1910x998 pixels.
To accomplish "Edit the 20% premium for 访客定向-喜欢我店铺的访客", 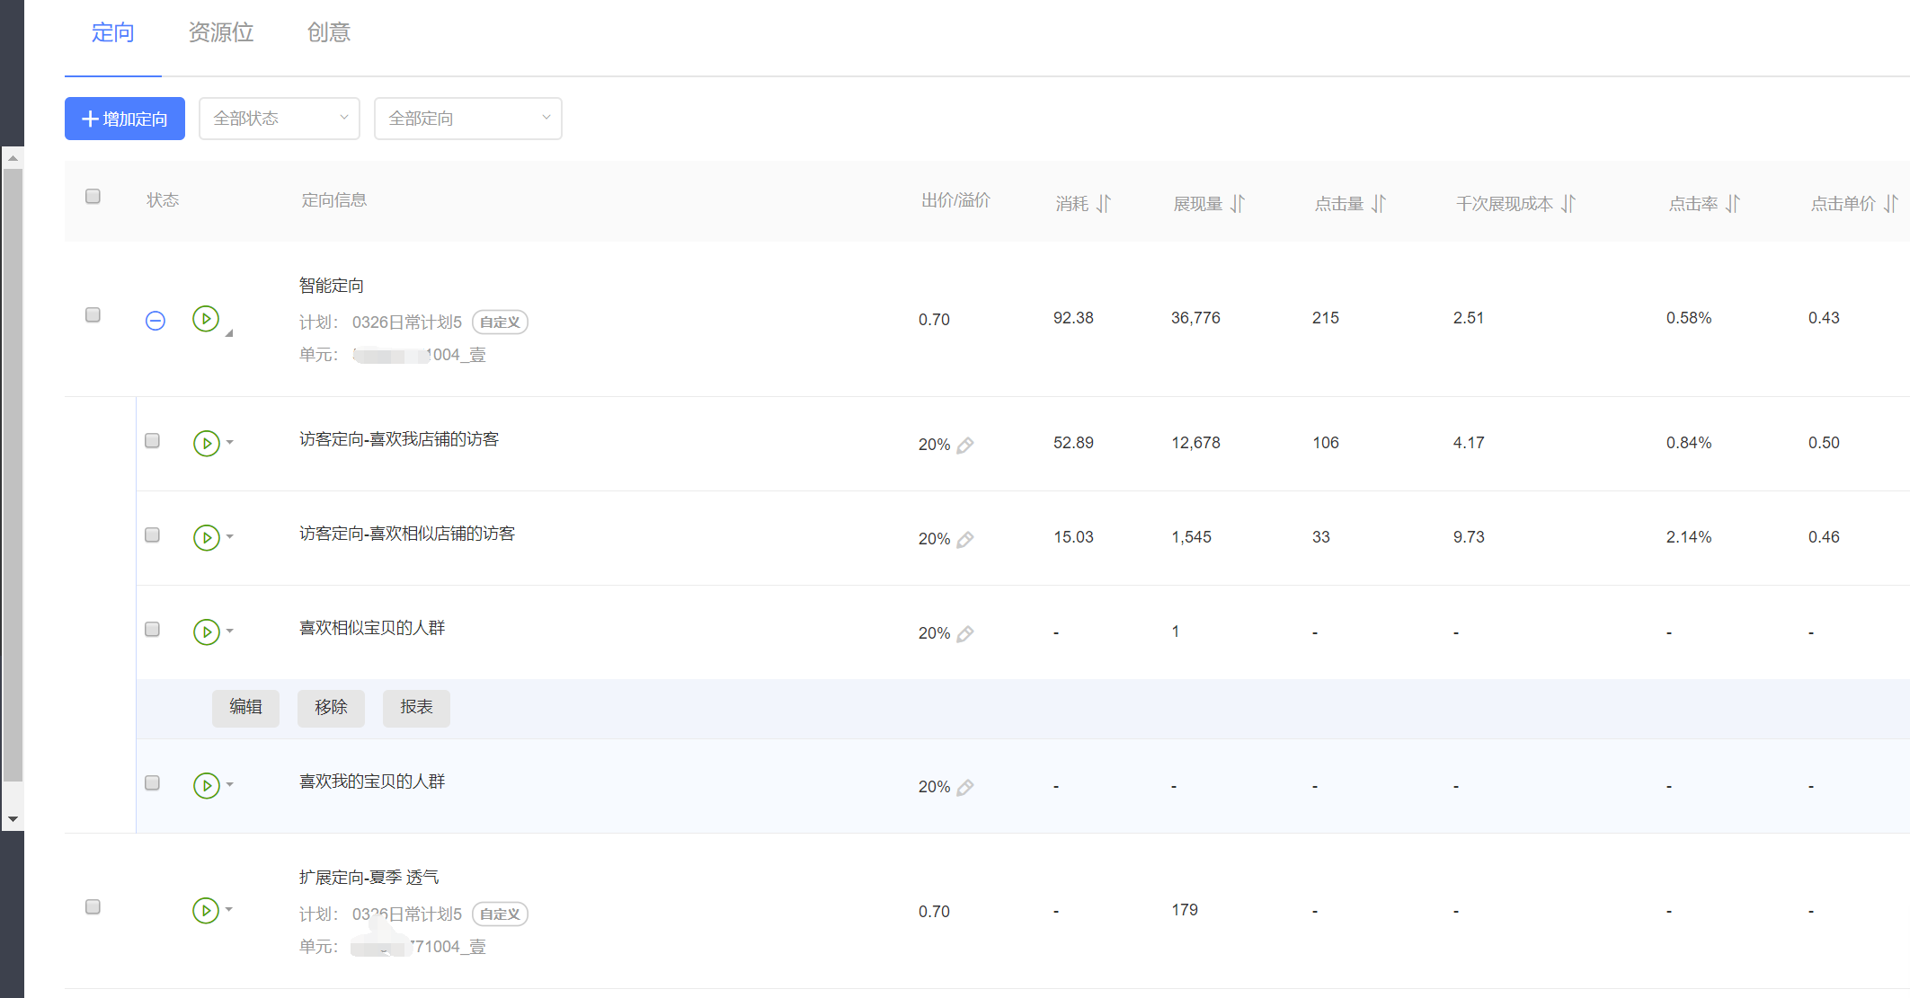I will [965, 445].
